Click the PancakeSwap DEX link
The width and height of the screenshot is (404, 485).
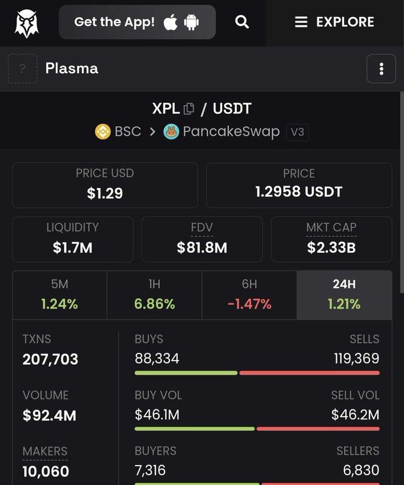[x=231, y=132]
